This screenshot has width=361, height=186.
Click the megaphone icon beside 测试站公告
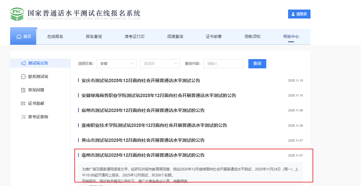tap(23, 63)
